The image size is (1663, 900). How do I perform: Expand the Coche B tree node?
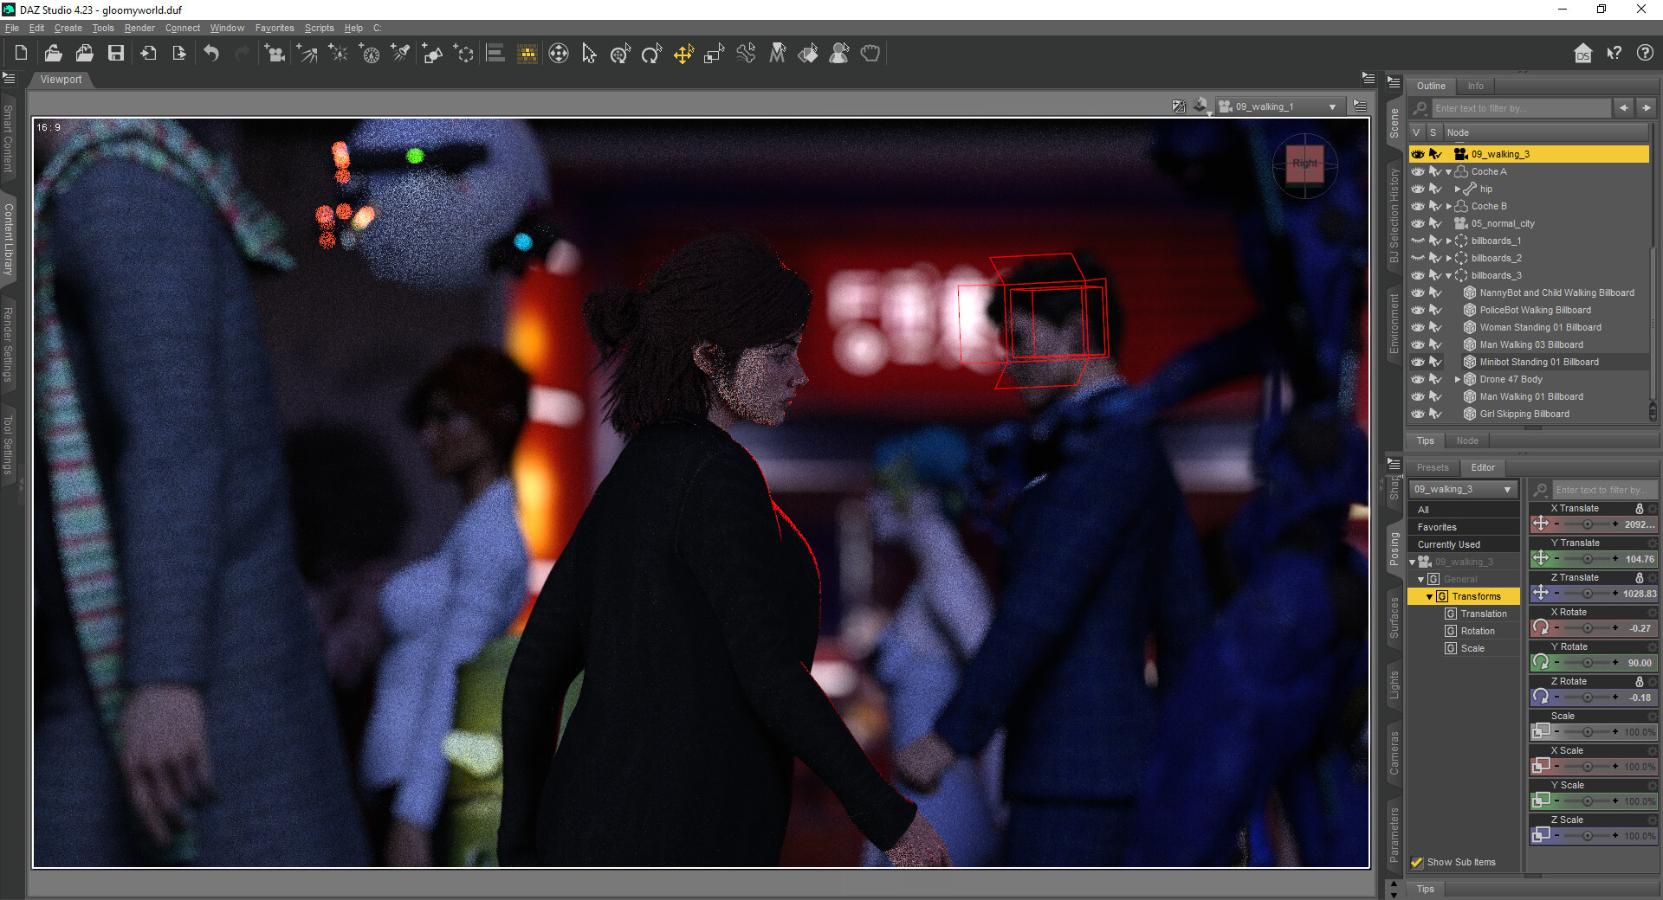point(1449,206)
